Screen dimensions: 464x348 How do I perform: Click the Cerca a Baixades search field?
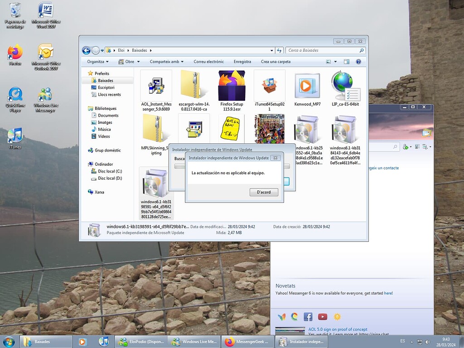coord(323,50)
